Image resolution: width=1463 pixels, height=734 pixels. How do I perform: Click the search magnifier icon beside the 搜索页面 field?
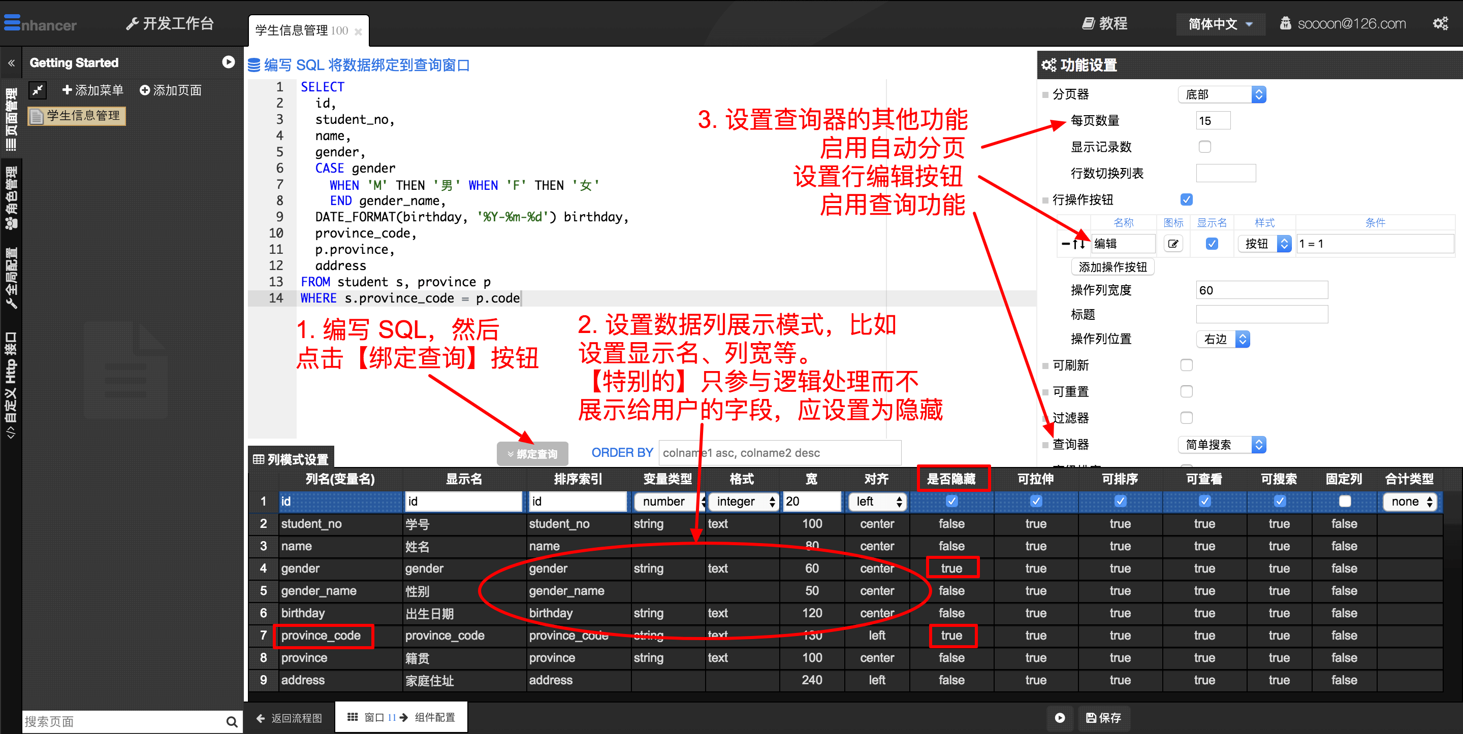231,721
